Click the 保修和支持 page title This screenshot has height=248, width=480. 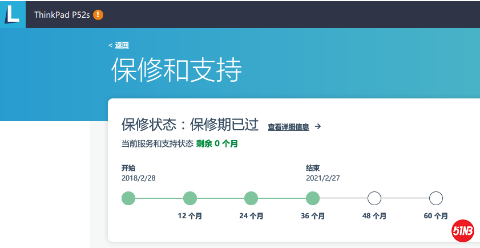coord(176,71)
